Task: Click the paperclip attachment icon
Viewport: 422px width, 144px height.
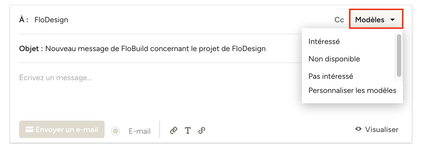Action: coord(173,130)
